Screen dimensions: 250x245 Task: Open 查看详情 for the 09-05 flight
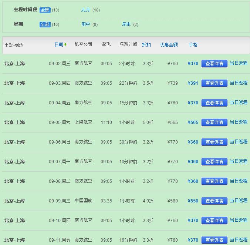214,123
